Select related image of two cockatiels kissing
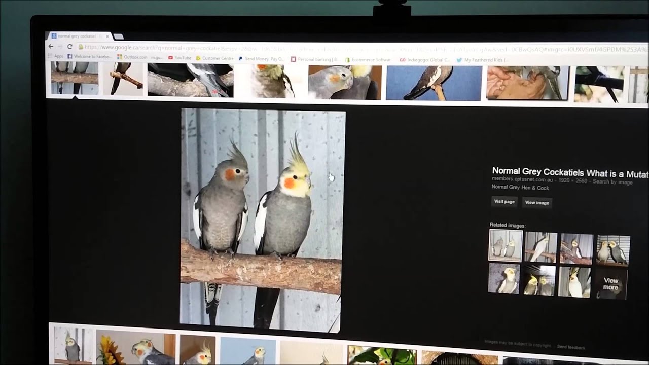 (613, 250)
